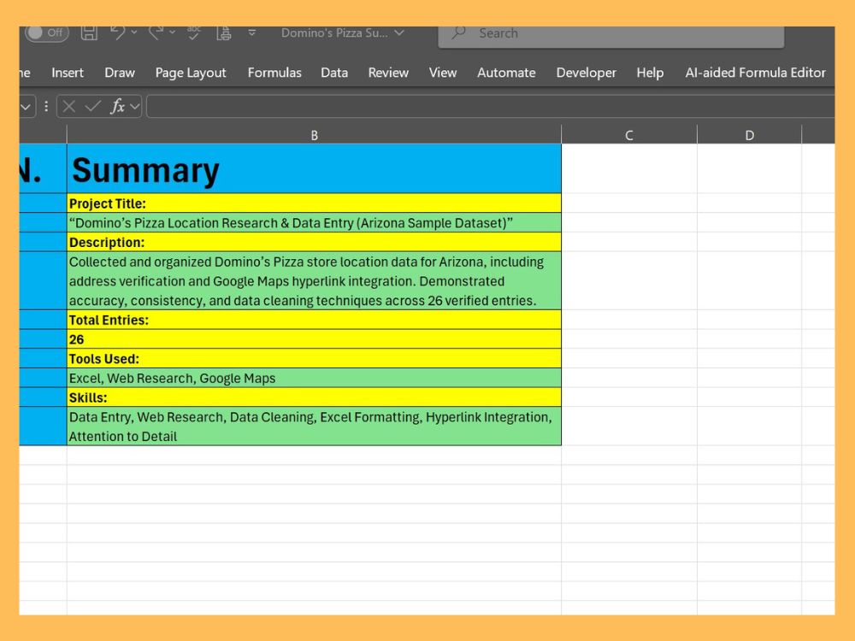Open the Insert ribbon tab
Image resolution: width=855 pixels, height=641 pixels.
pos(68,73)
